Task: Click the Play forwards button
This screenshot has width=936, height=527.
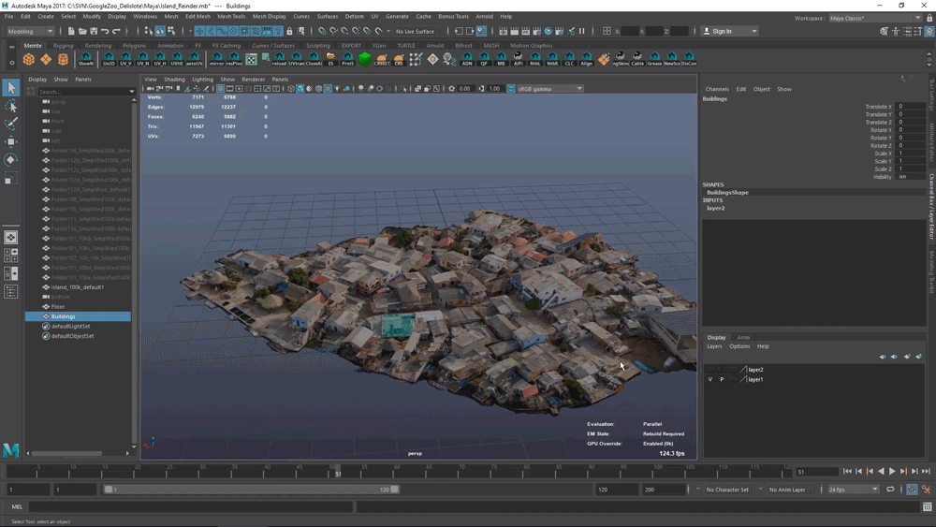Action: point(892,472)
